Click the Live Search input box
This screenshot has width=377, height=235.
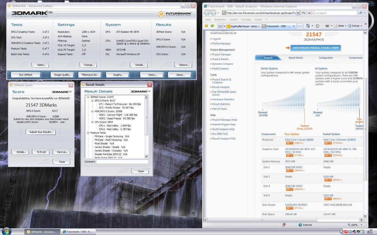point(335,13)
